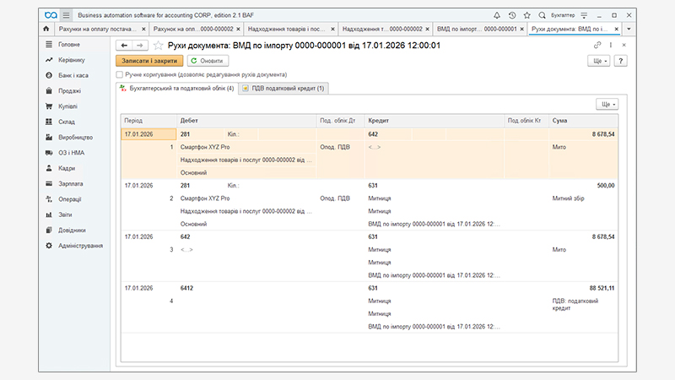Add document to favorites star near title

point(158,45)
